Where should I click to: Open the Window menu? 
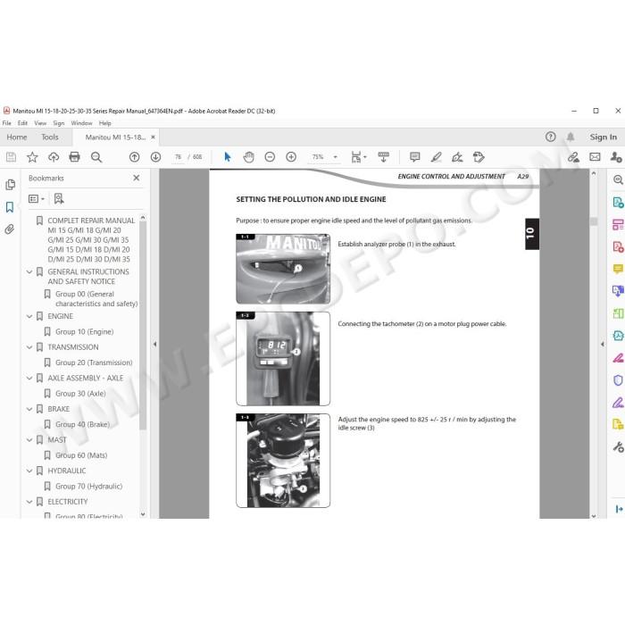pyautogui.click(x=81, y=123)
